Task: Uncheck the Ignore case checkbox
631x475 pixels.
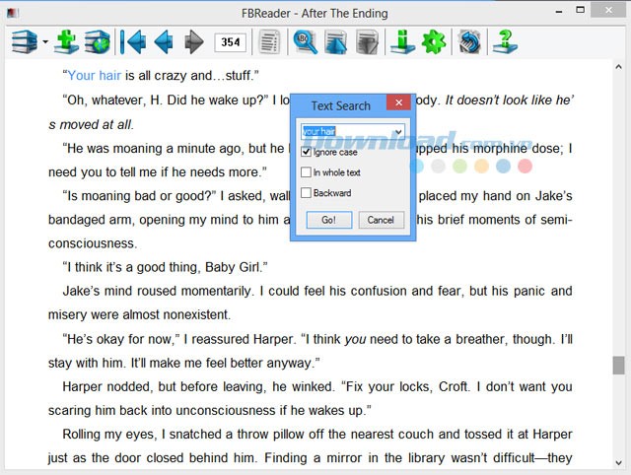Action: coord(307,153)
